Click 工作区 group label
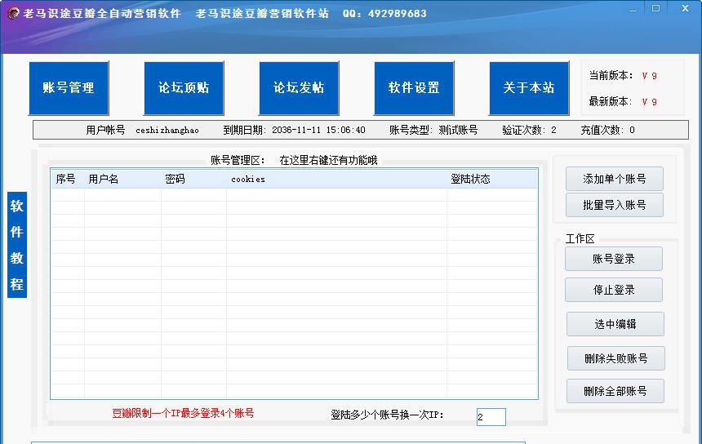 click(x=580, y=239)
